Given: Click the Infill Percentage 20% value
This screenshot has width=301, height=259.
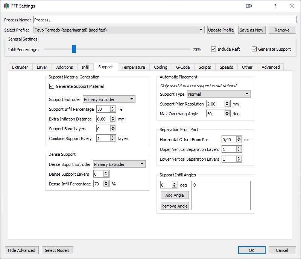Looking at the screenshot, I should (197, 50).
